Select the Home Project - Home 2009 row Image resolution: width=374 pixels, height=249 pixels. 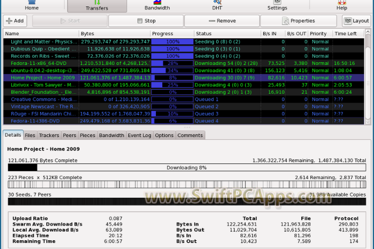click(x=184, y=78)
